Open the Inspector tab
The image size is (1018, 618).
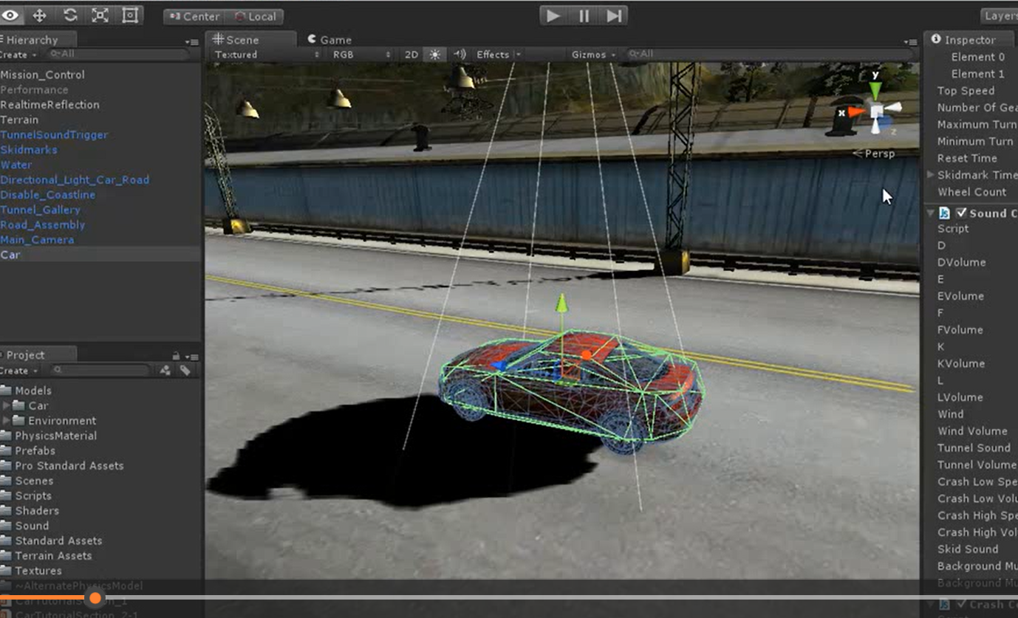click(963, 40)
